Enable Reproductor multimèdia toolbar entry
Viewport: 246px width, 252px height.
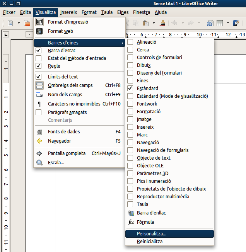click(x=169, y=197)
